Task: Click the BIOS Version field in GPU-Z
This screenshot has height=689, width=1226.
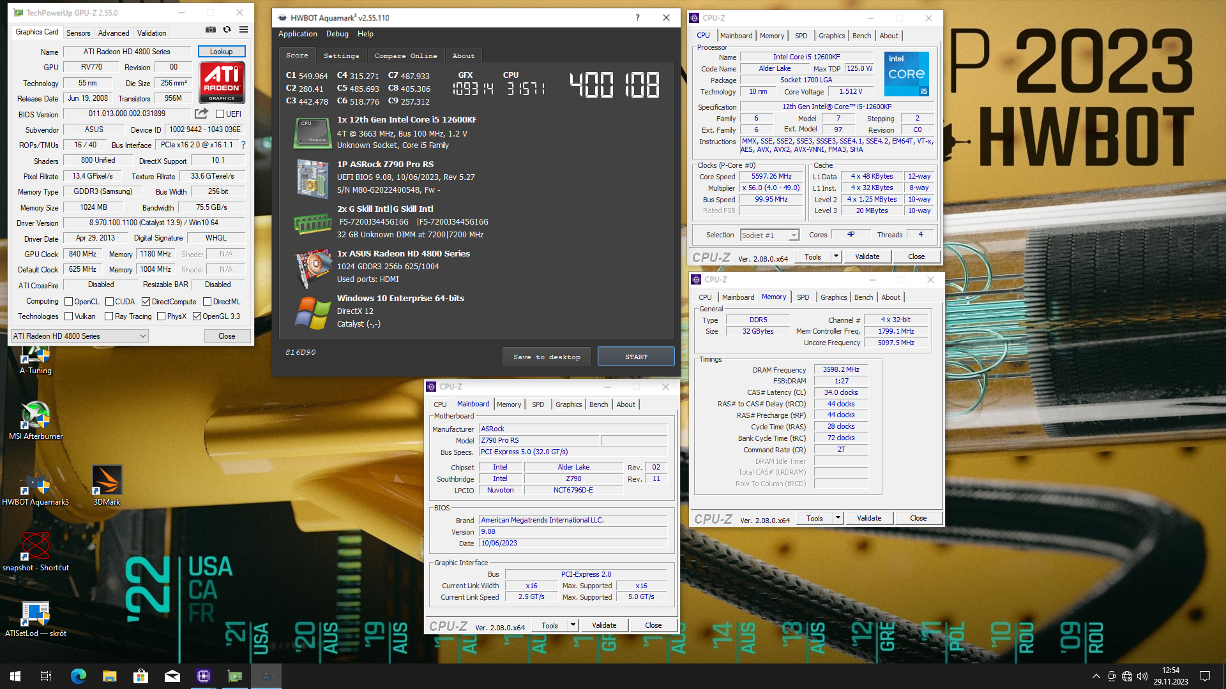Action: tap(126, 114)
